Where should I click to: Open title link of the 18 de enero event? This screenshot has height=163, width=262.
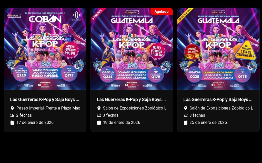point(131,100)
